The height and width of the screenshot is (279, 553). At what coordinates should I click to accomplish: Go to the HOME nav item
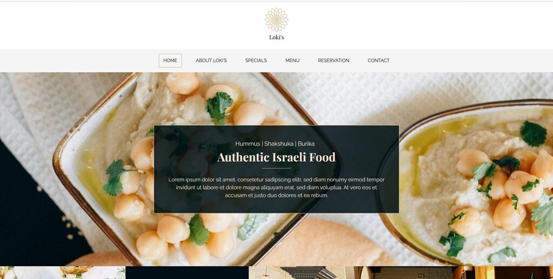click(x=170, y=60)
